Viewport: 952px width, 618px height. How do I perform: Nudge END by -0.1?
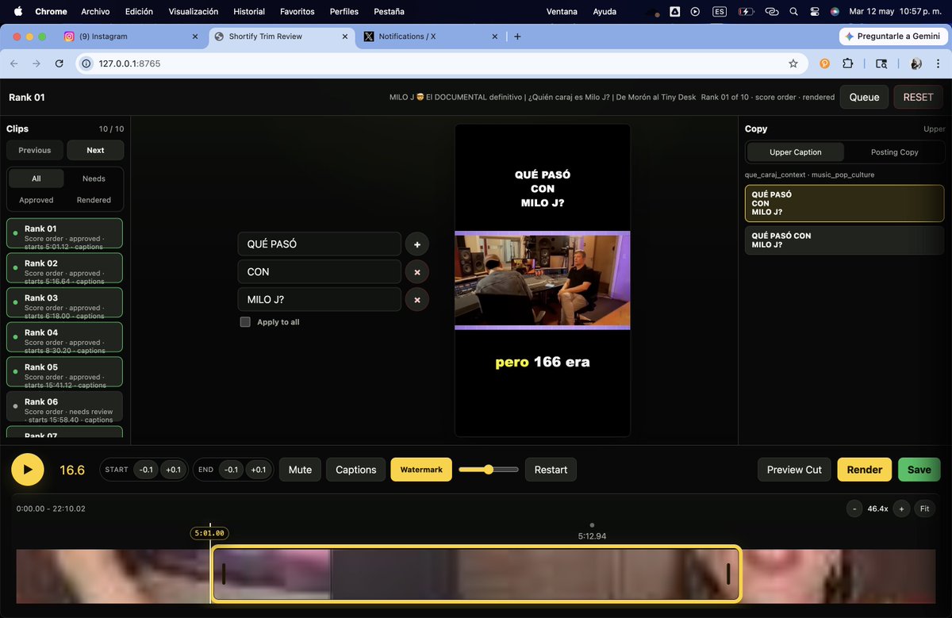tap(231, 470)
